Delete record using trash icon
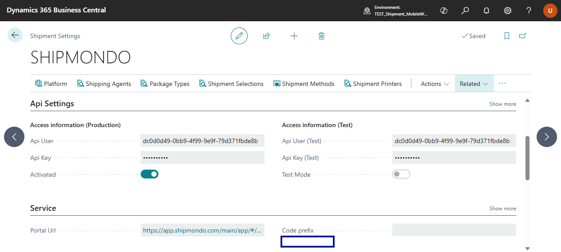The width and height of the screenshot is (561, 252). pyautogui.click(x=322, y=36)
